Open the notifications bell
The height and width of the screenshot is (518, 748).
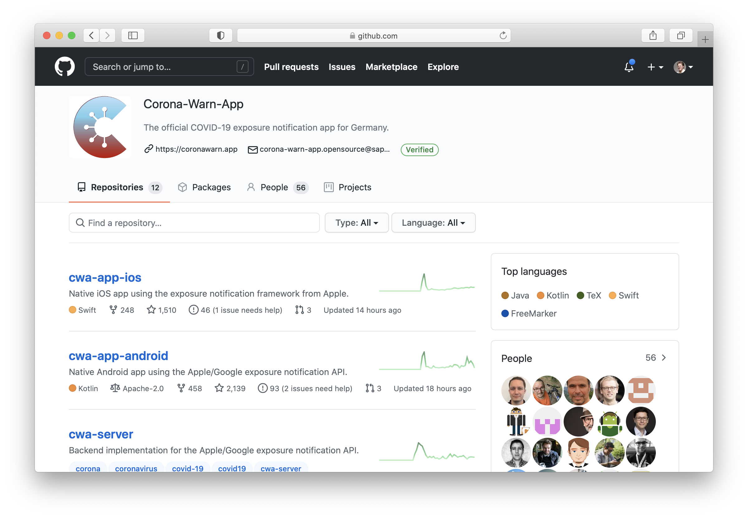tap(629, 67)
